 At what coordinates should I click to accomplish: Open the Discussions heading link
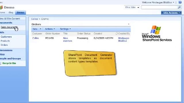(6, 50)
